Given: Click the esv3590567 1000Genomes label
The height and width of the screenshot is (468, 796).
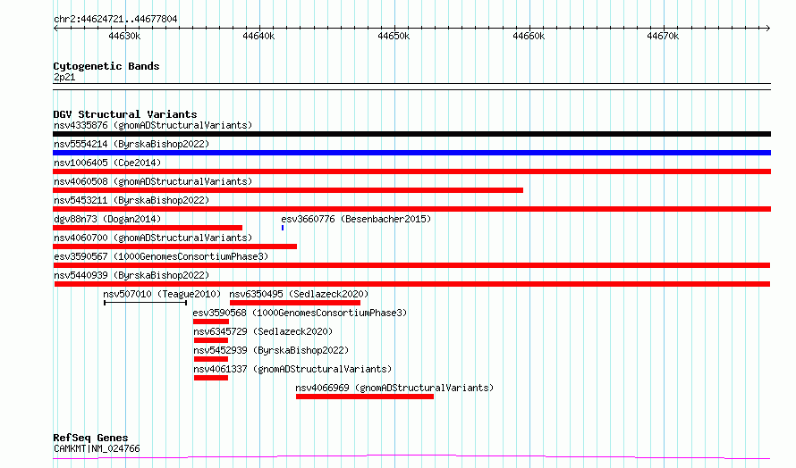Looking at the screenshot, I should point(161,256).
